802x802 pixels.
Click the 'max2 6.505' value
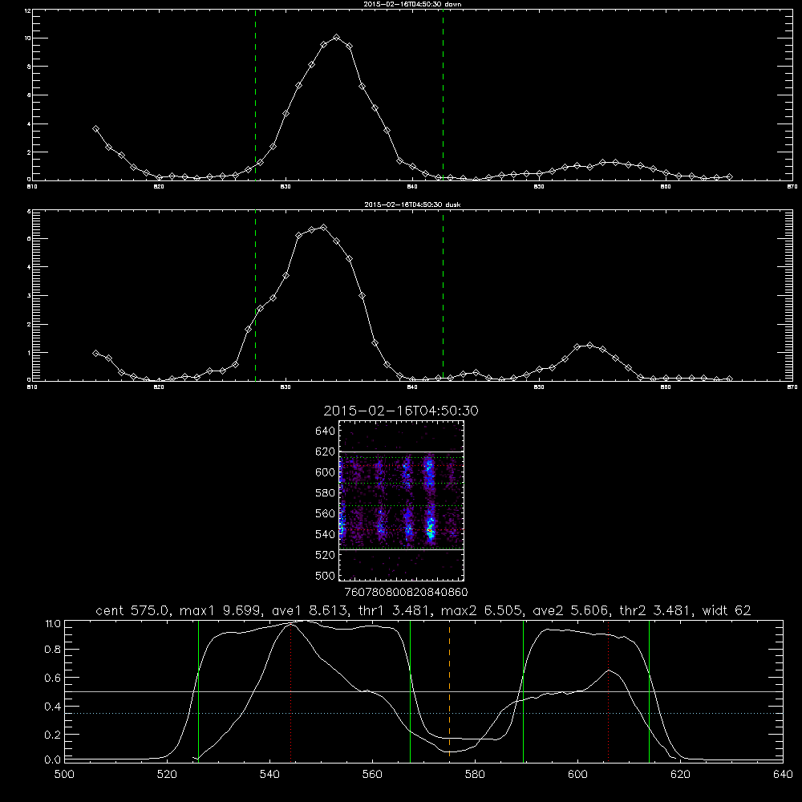tap(483, 610)
